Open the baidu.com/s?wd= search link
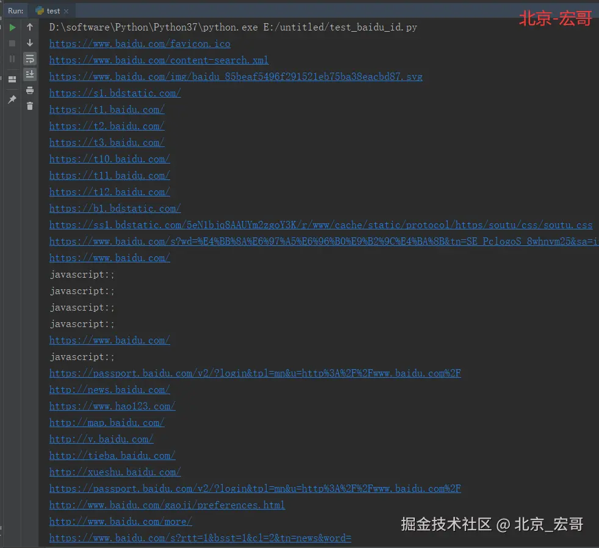Screen dimensions: 599x548 pyautogui.click(x=324, y=242)
